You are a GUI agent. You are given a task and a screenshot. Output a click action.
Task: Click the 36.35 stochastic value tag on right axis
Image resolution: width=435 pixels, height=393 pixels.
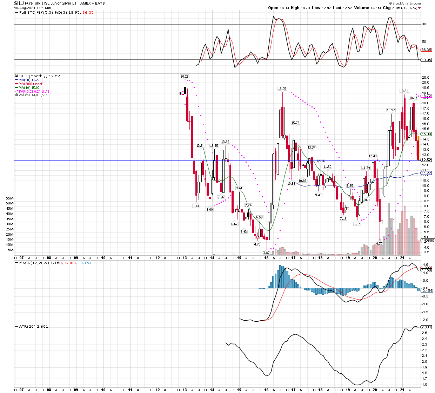(426, 50)
